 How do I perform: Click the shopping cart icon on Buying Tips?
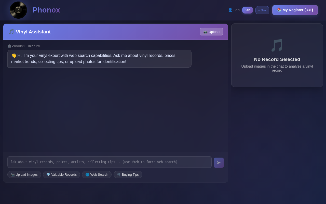click(x=119, y=174)
